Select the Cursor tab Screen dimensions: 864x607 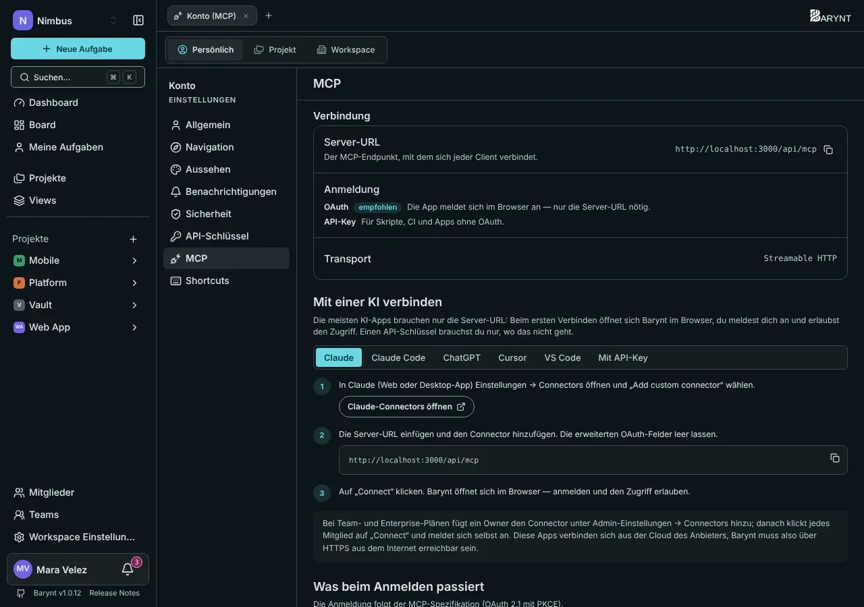tap(512, 357)
